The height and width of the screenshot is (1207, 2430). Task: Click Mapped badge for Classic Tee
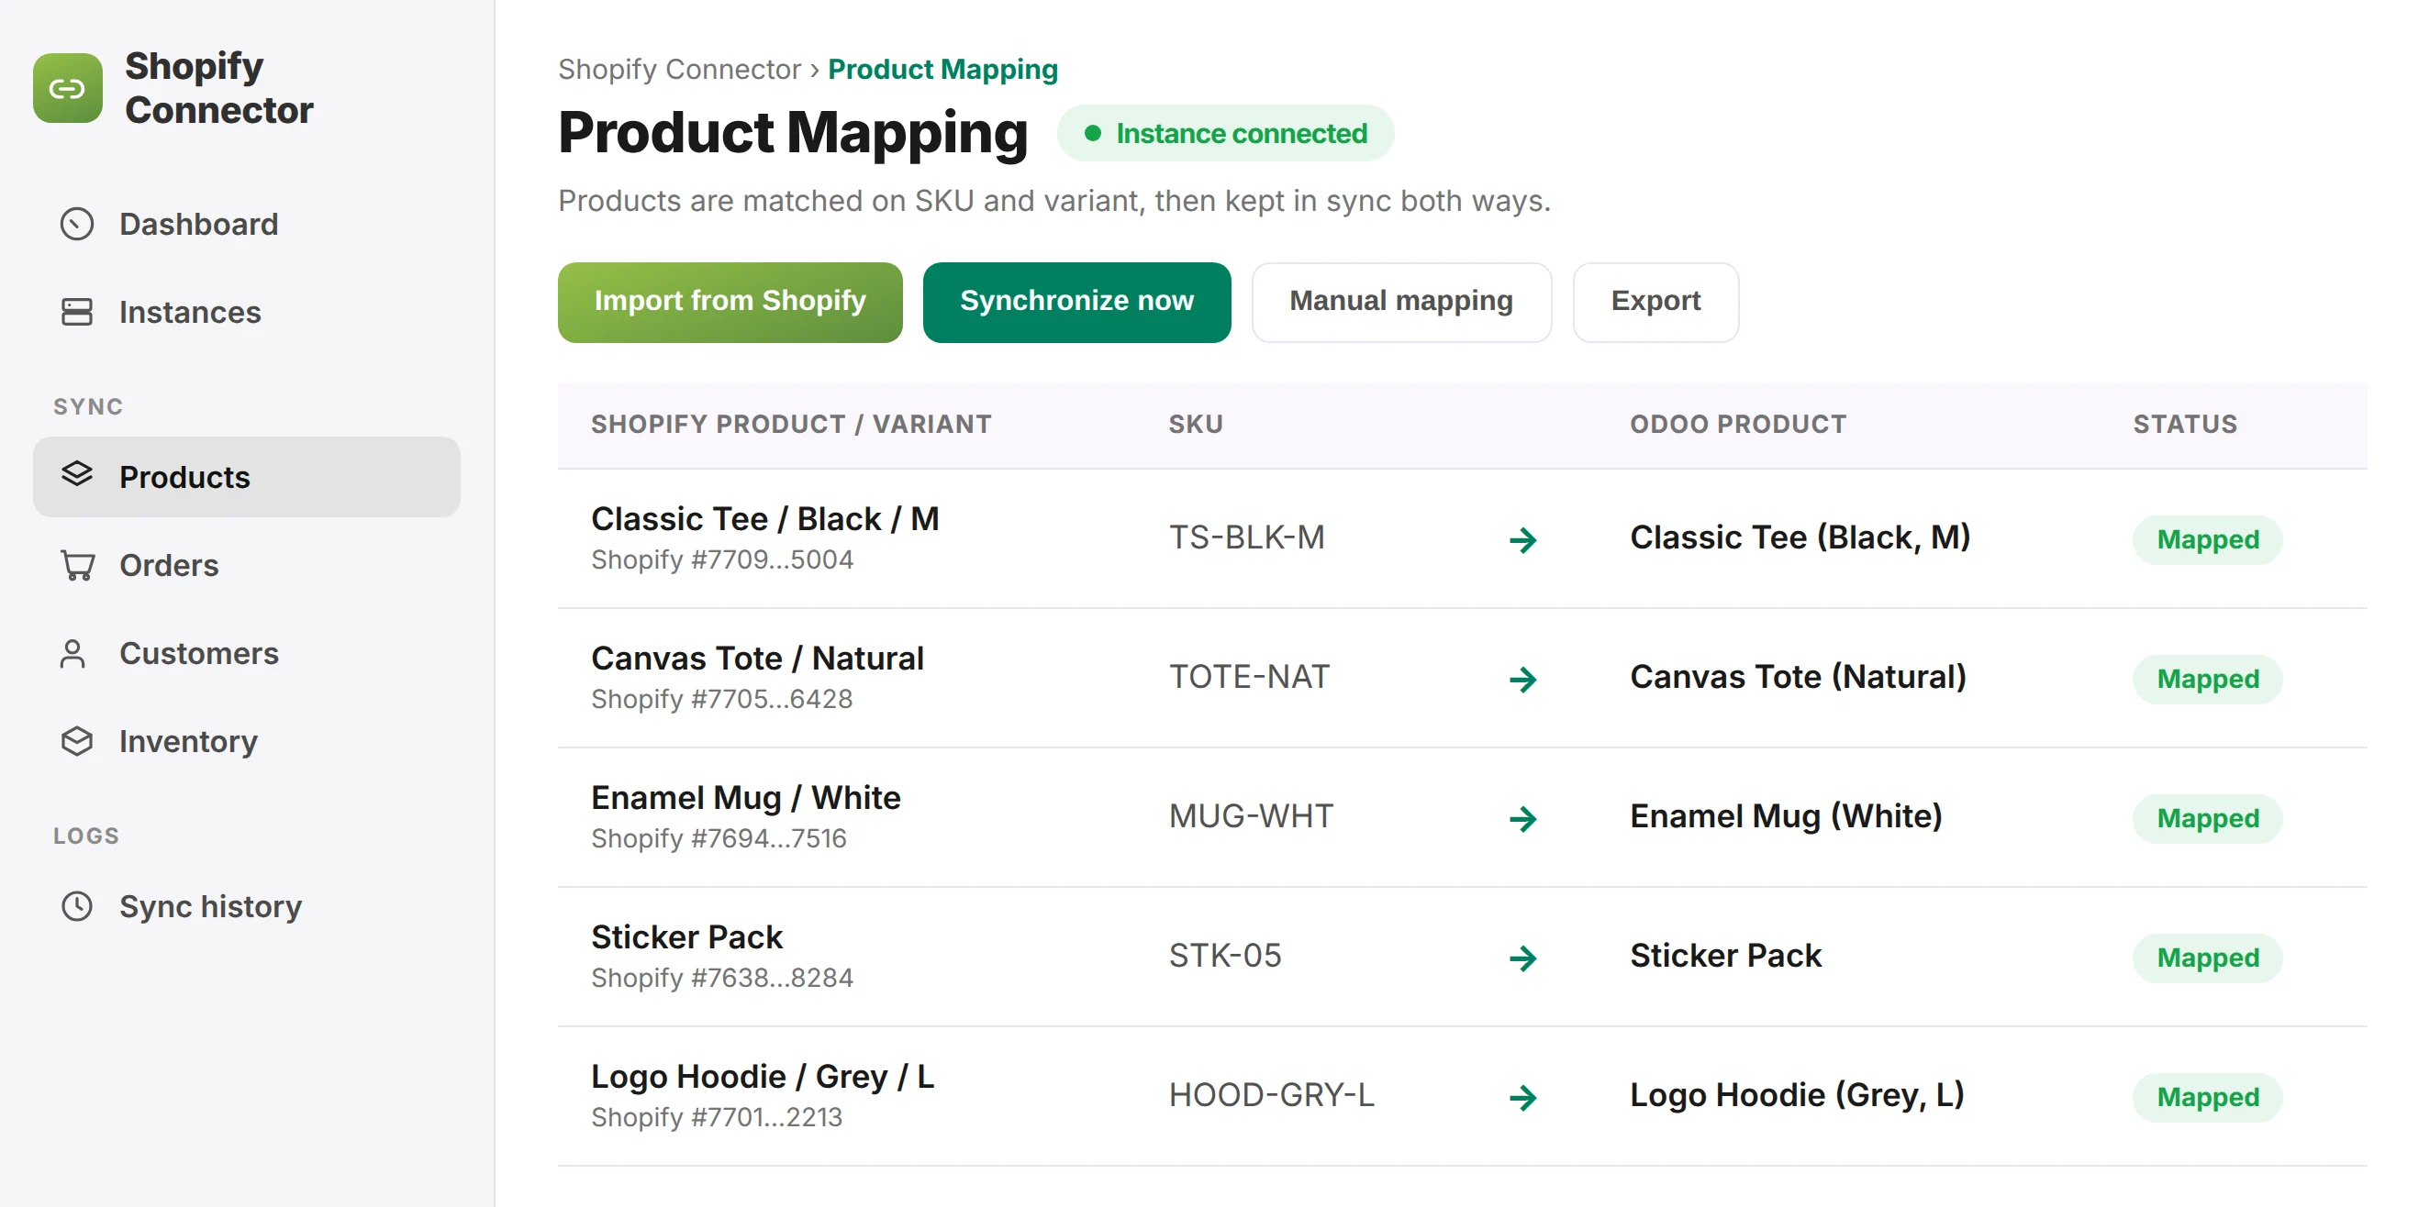(x=2207, y=539)
